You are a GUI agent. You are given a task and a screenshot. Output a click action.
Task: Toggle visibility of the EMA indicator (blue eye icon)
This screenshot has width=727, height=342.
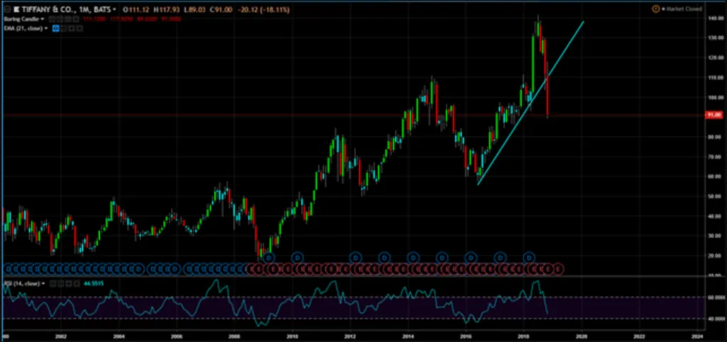(55, 28)
